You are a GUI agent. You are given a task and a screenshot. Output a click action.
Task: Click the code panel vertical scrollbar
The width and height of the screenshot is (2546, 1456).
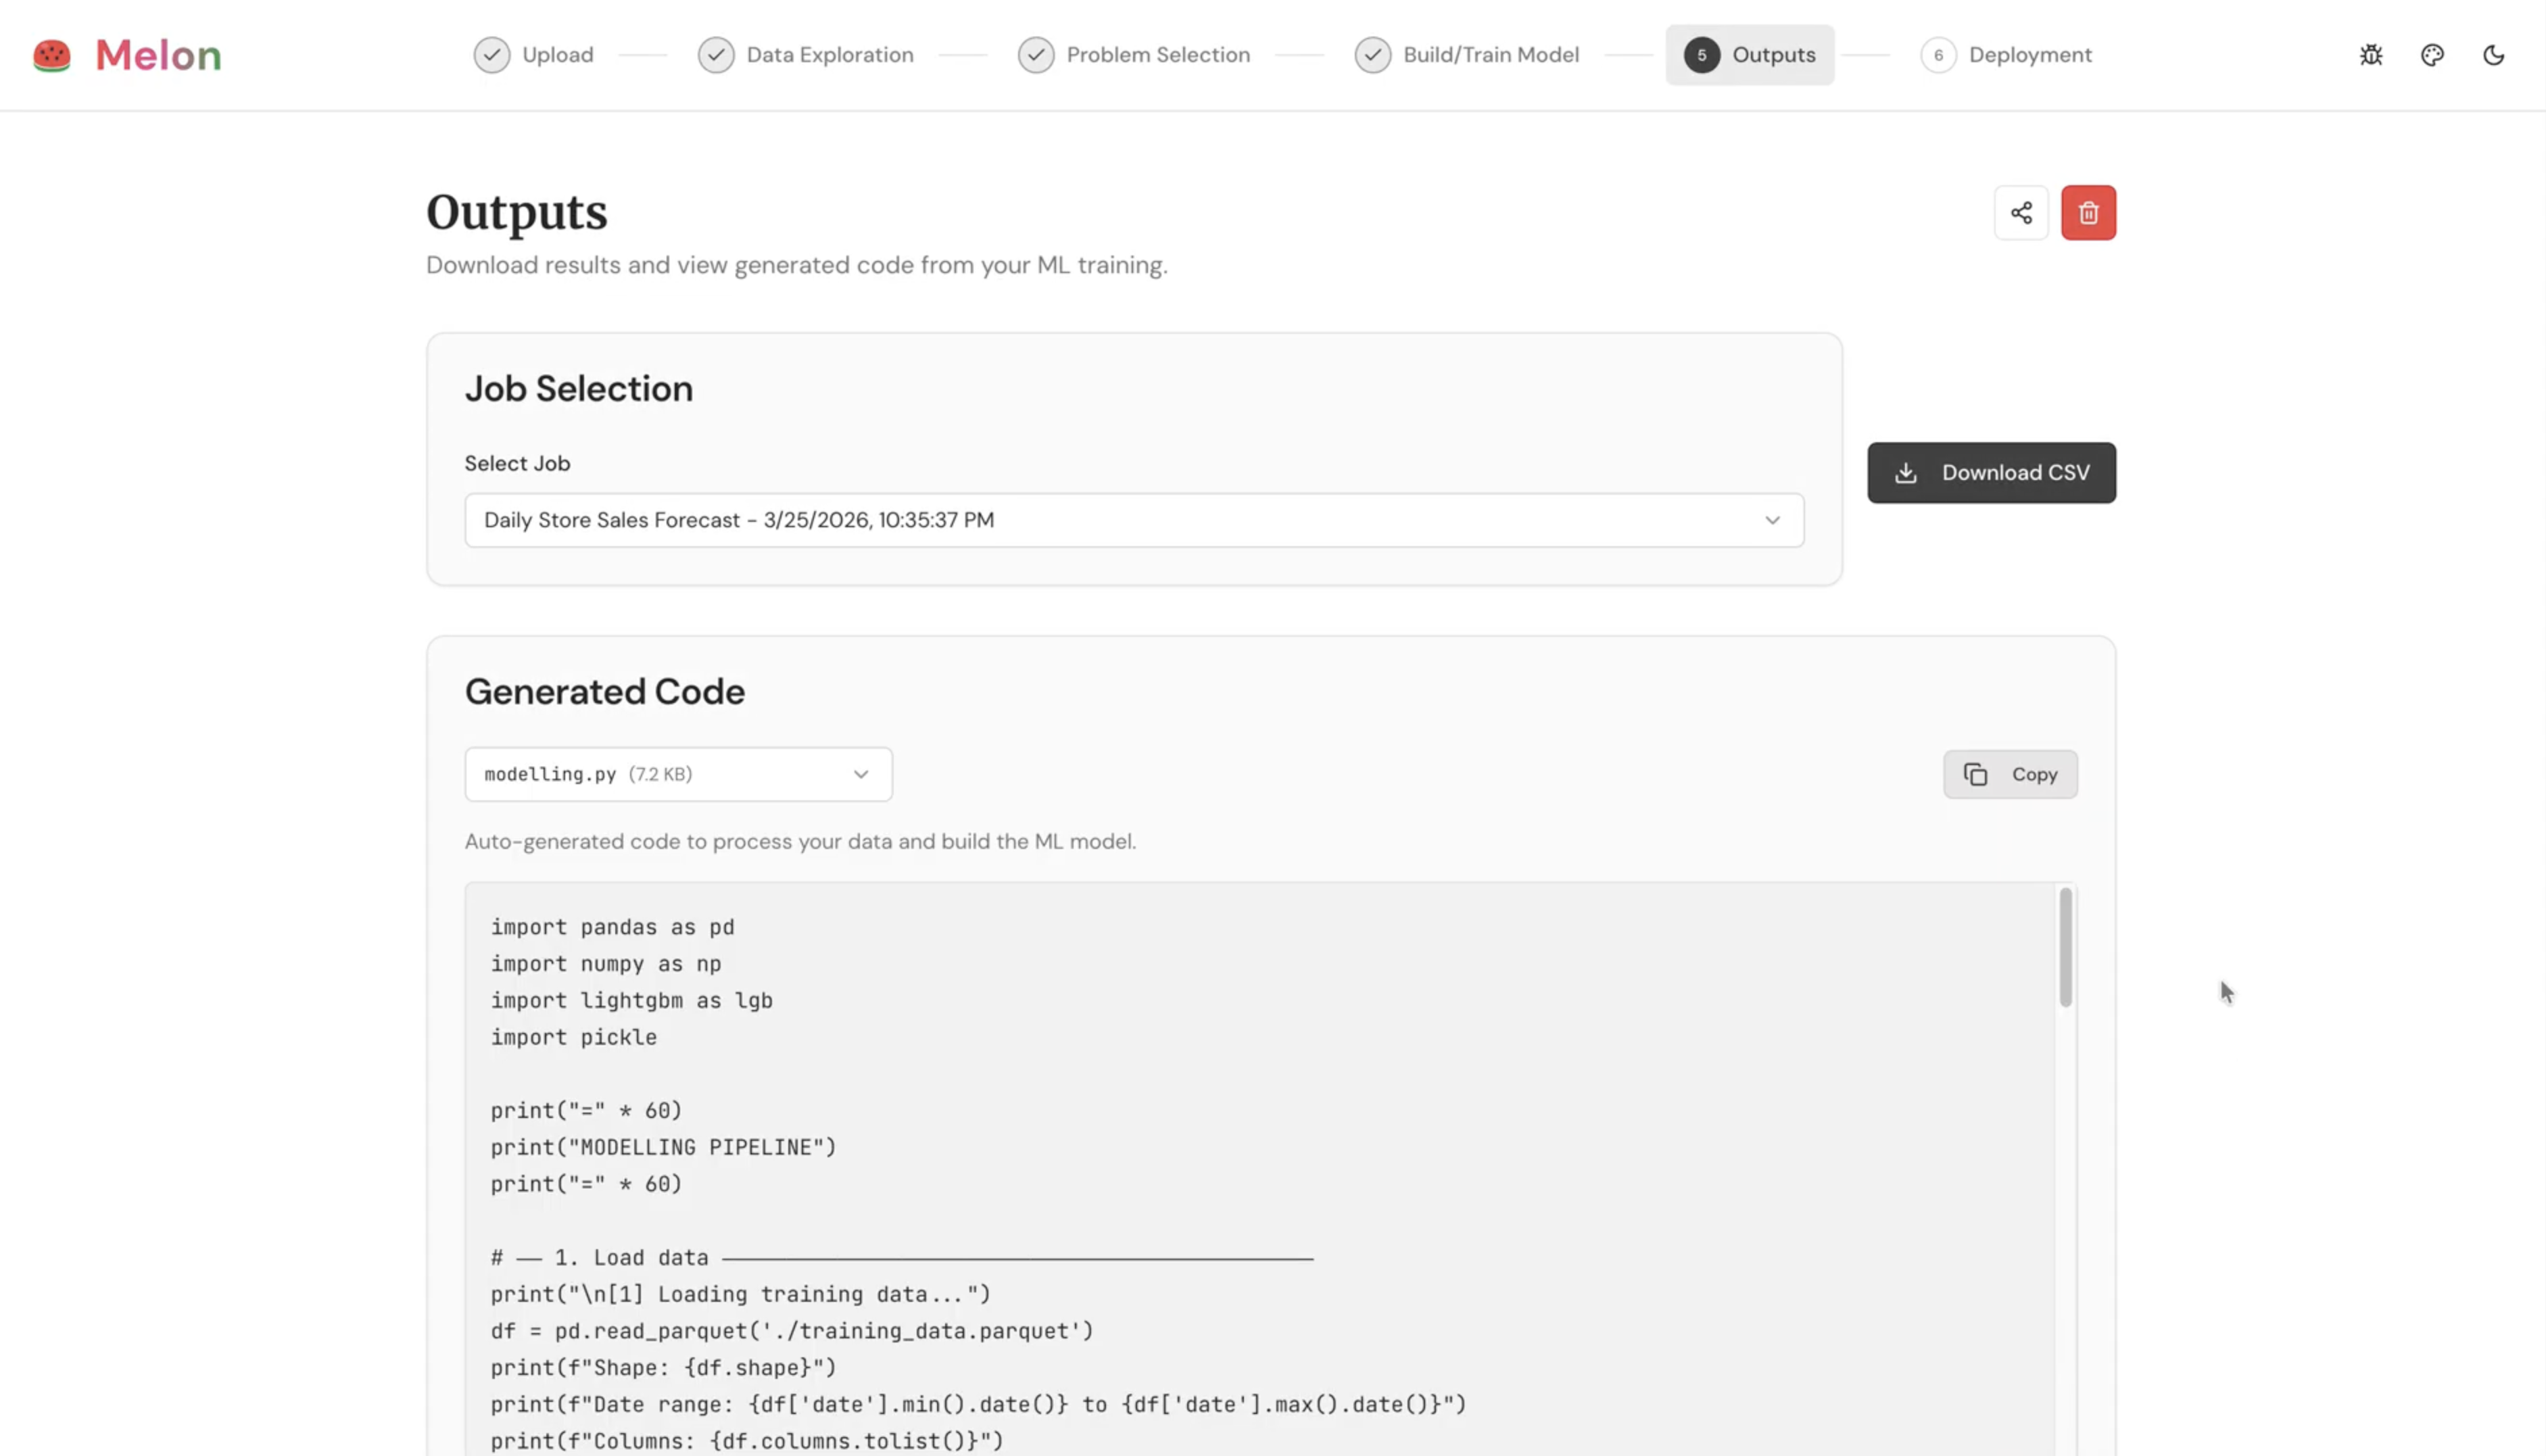pyautogui.click(x=2065, y=946)
